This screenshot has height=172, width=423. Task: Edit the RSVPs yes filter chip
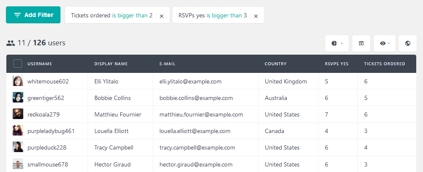(x=213, y=15)
